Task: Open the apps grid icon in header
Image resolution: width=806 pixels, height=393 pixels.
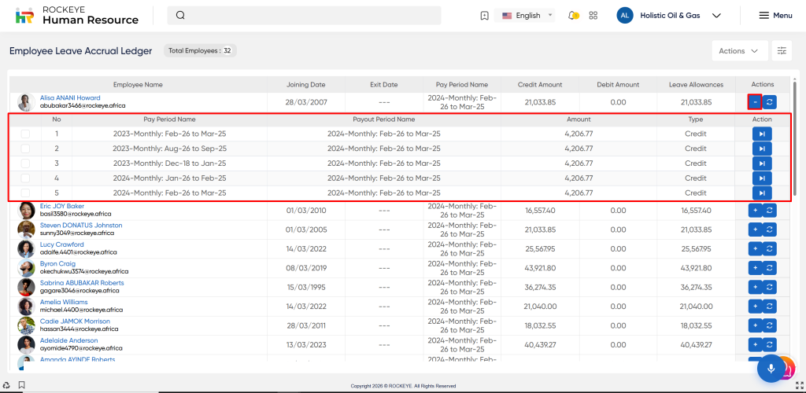Action: 593,16
